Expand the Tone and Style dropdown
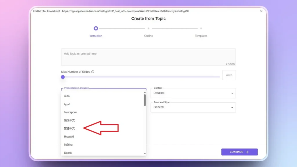Viewport: 297px width, 167px height. point(193,107)
